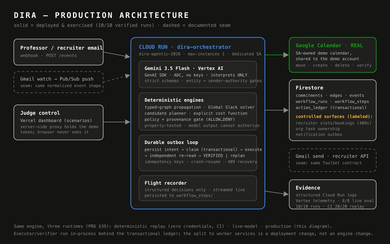Viewport: 390px width, 244px height.
Task: Click the CLOUD RUN · dira-orchestrator heading
Action: [185, 47]
